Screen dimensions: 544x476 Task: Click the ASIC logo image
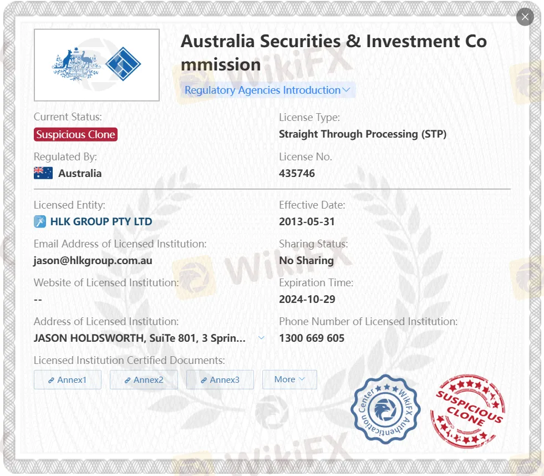97,65
